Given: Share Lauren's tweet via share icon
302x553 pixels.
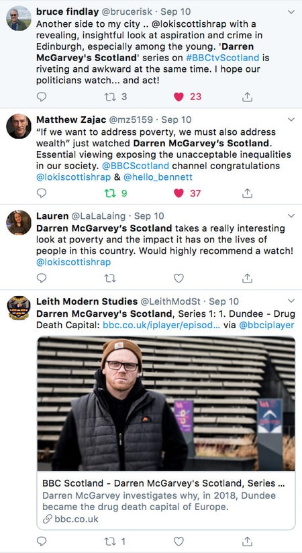Looking at the screenshot, I should 248,279.
